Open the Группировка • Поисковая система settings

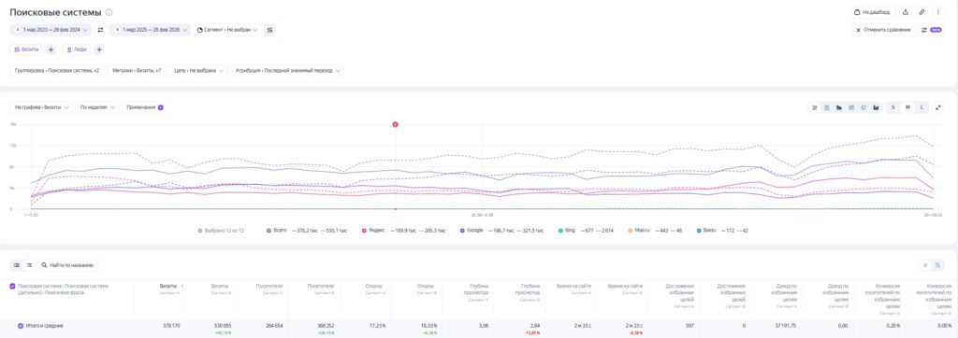pyautogui.click(x=57, y=71)
